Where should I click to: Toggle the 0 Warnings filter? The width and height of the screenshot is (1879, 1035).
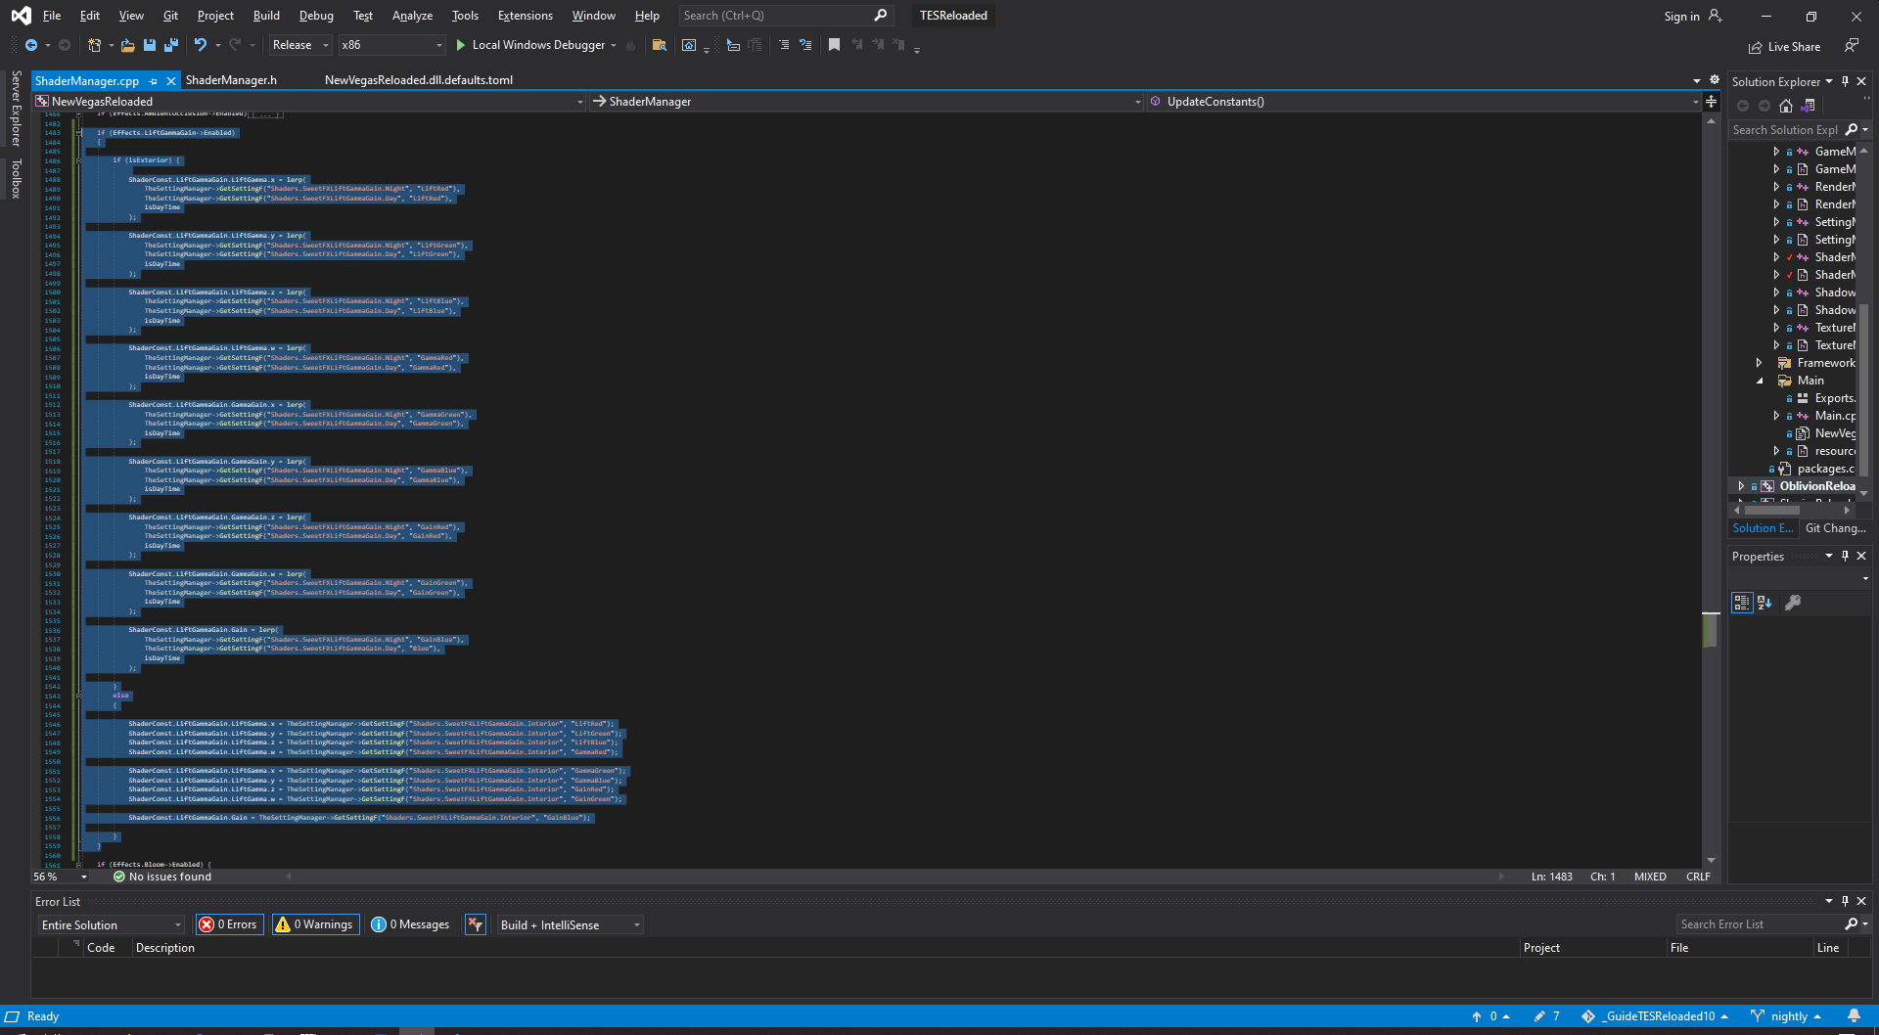315,924
